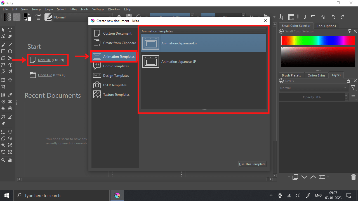
Task: Open the layer properties options menu
Action: pos(322,177)
